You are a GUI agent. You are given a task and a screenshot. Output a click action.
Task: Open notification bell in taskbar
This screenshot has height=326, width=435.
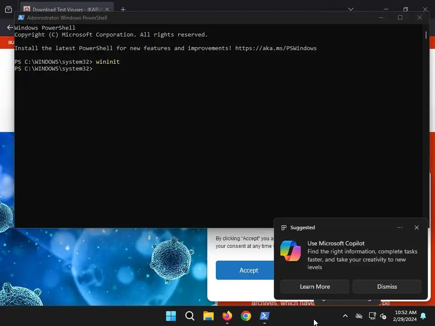pos(424,316)
